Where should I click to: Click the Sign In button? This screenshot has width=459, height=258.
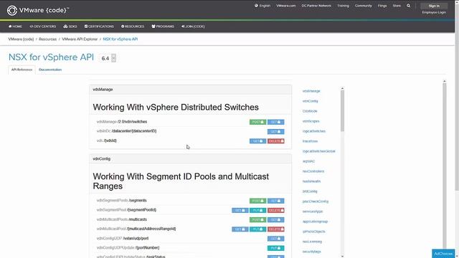click(434, 6)
